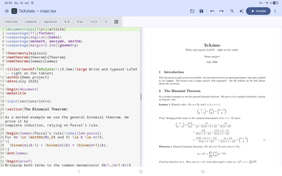Viewport: 282px width, 176px height.
Task: Insert superscript x^{} snippet
Action: pyautogui.click(x=94, y=21)
